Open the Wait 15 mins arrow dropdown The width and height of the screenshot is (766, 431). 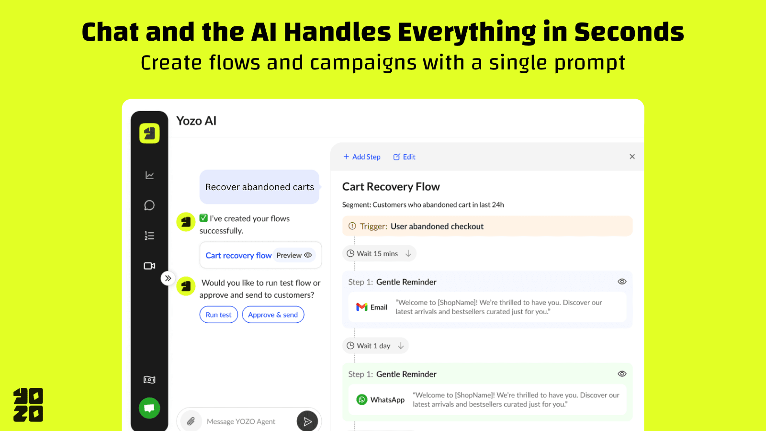[x=408, y=254]
